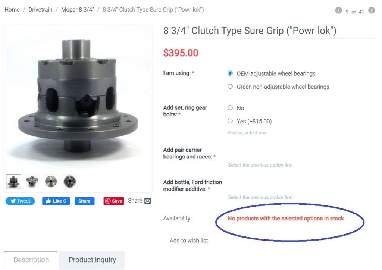Like the product on Facebook
The image size is (382, 270).
(x=56, y=201)
